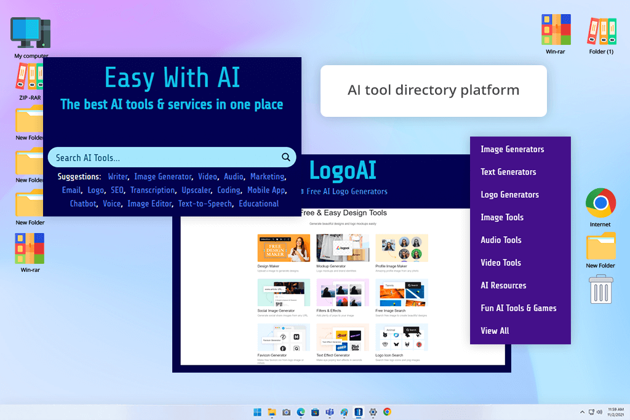Launch the Camera app from taskbar
This screenshot has width=630, height=420.
click(x=287, y=412)
